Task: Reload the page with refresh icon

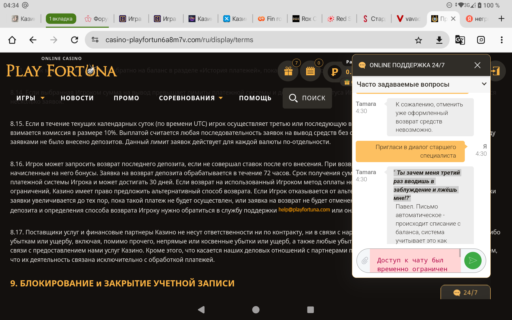Action: pyautogui.click(x=74, y=40)
